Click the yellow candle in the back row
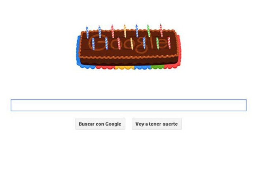 (125, 31)
